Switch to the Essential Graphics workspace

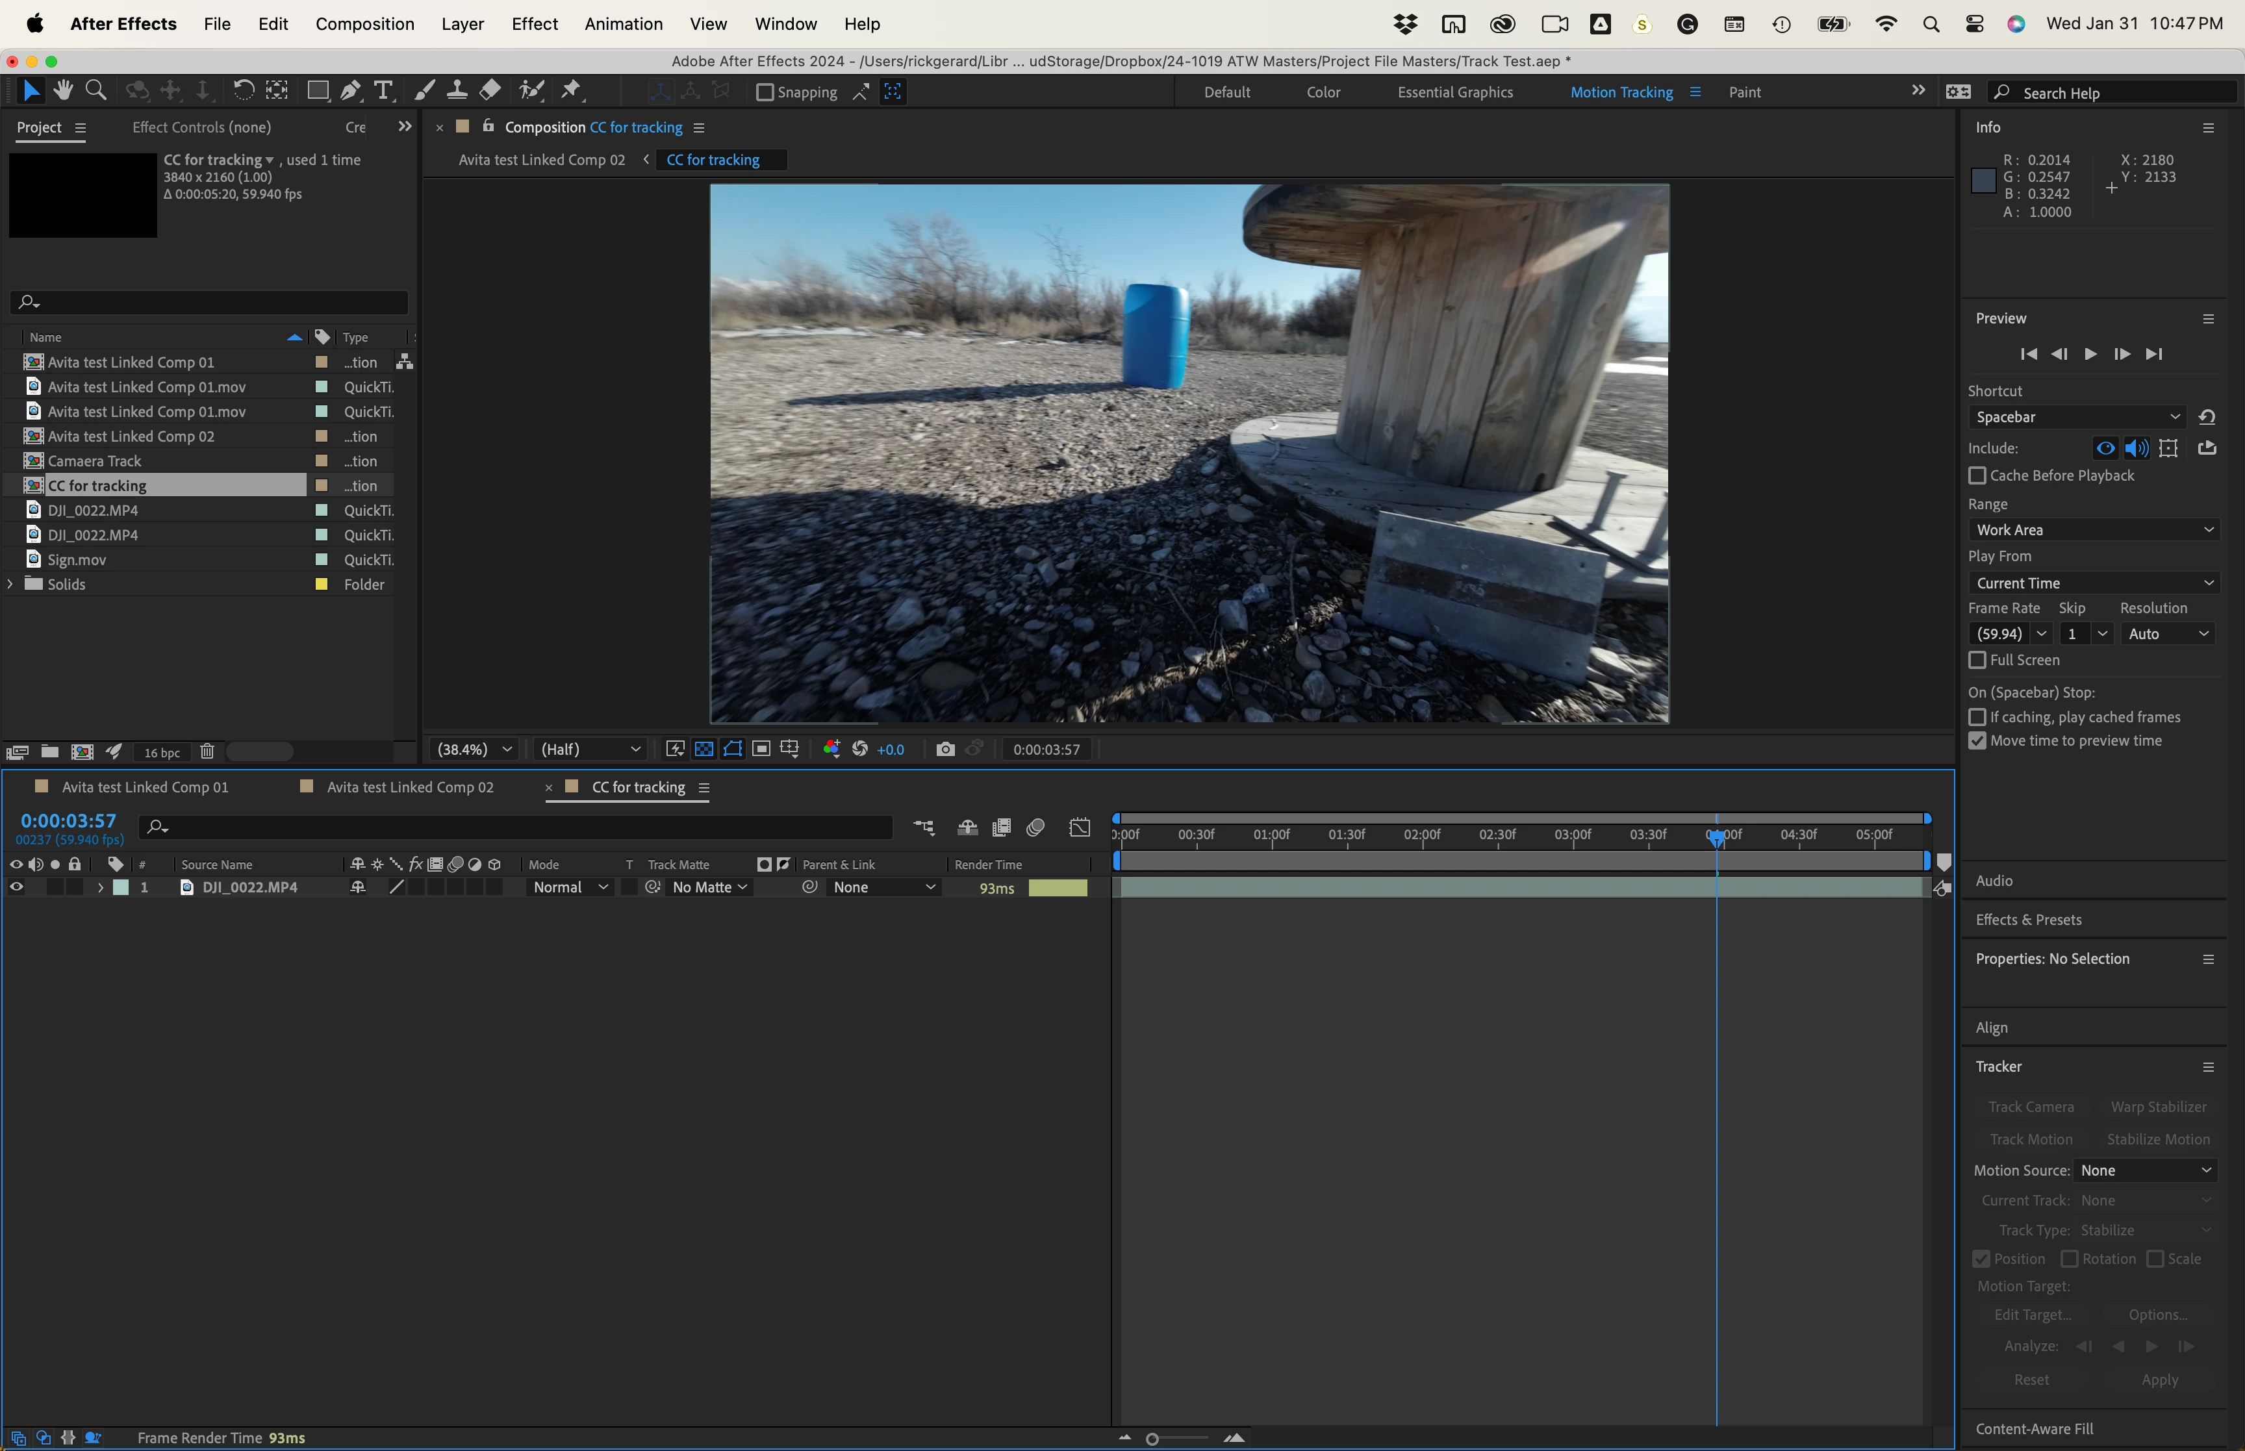[x=1454, y=92]
